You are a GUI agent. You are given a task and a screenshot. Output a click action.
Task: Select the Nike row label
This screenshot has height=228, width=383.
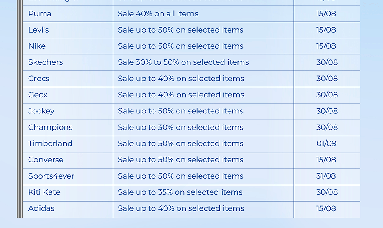click(x=37, y=46)
